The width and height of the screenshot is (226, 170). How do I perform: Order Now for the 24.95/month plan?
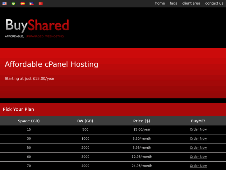pyautogui.click(x=198, y=166)
